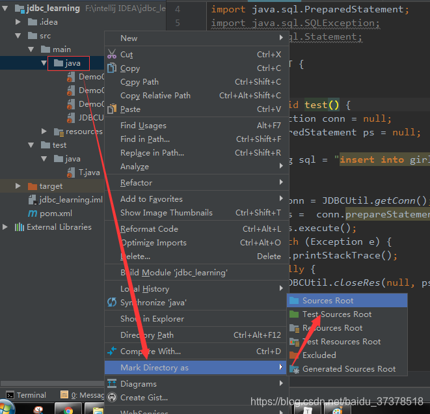This screenshot has width=430, height=414.
Task: Choose Directory Path menu item
Action: pos(196,335)
